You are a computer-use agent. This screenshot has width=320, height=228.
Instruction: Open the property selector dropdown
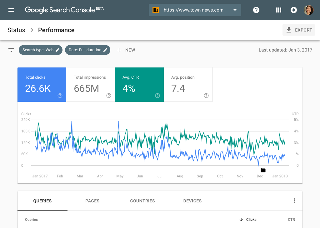[x=234, y=10]
